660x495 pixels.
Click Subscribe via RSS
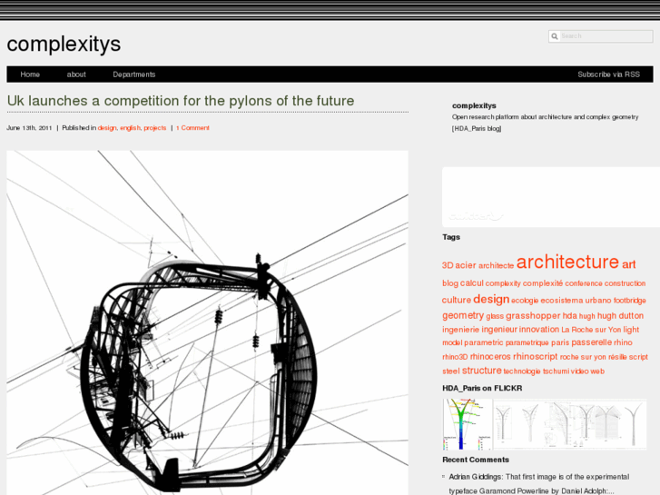coord(608,74)
